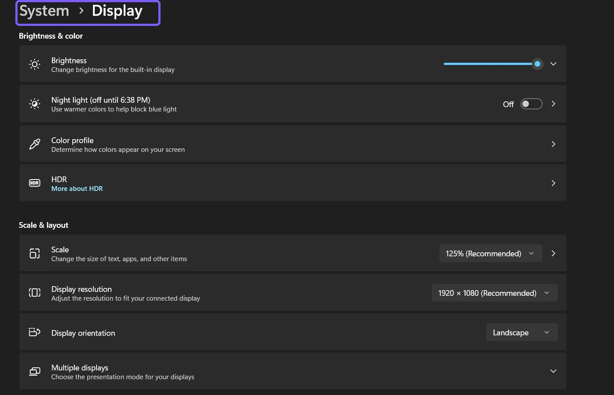Click the Display breadcrumb title
614x395 pixels.
[x=117, y=12]
